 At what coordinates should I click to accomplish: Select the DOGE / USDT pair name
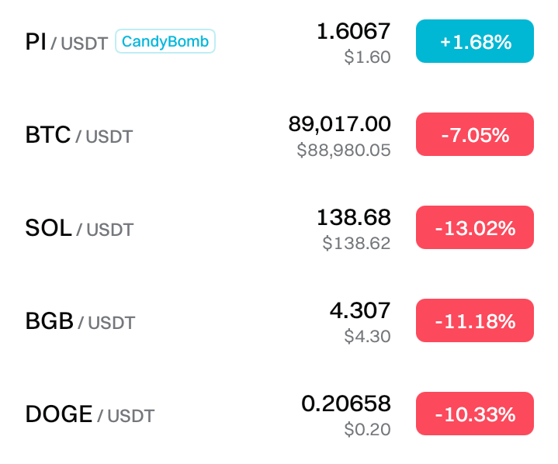tap(90, 415)
